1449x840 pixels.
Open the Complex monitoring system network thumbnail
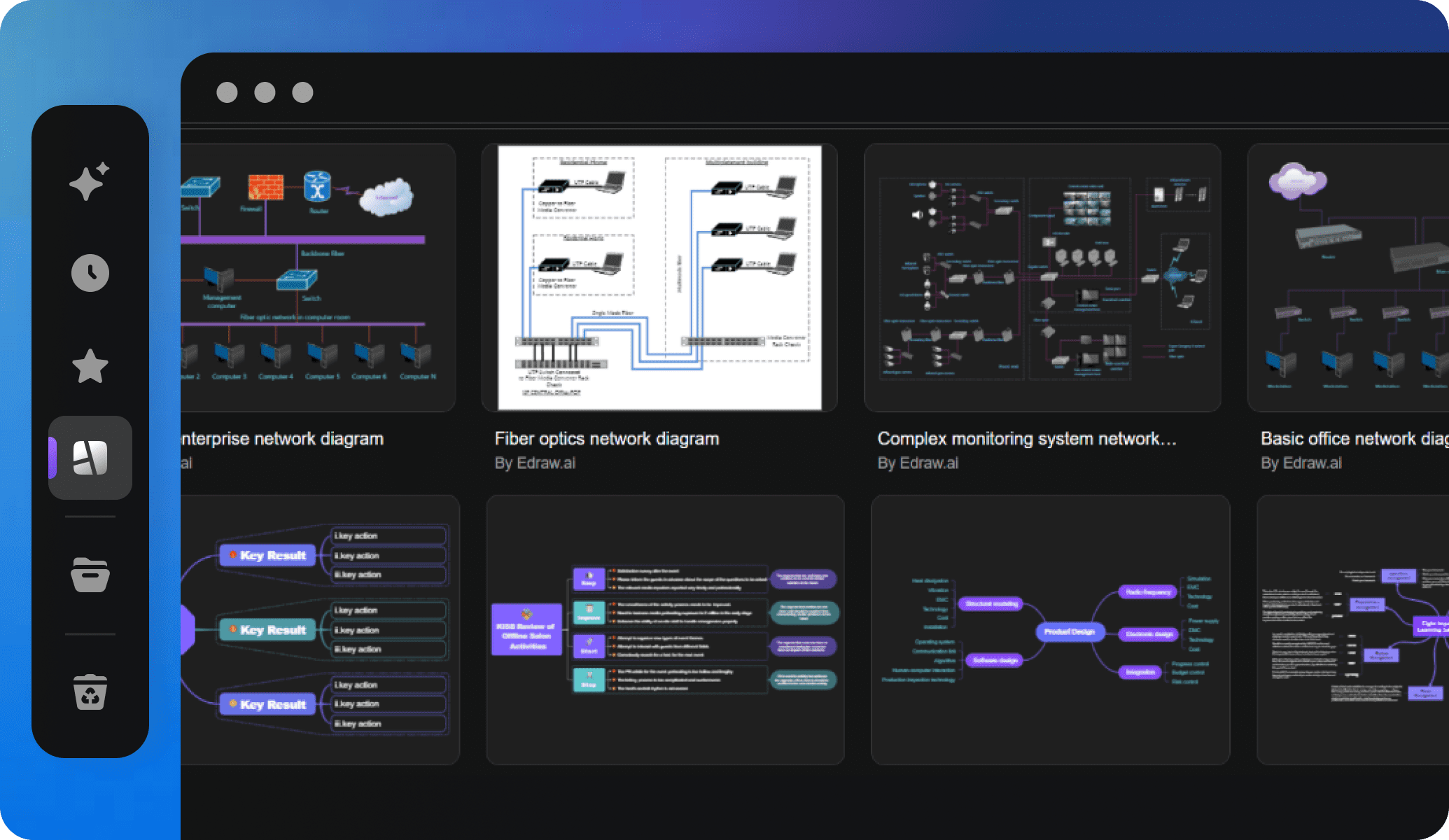coord(1042,278)
